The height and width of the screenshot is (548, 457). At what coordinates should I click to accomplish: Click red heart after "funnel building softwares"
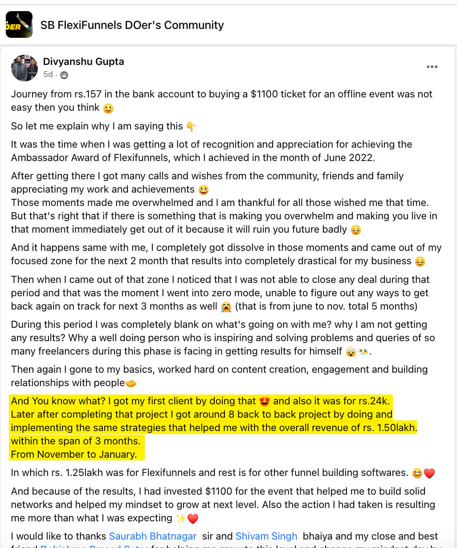point(429,473)
